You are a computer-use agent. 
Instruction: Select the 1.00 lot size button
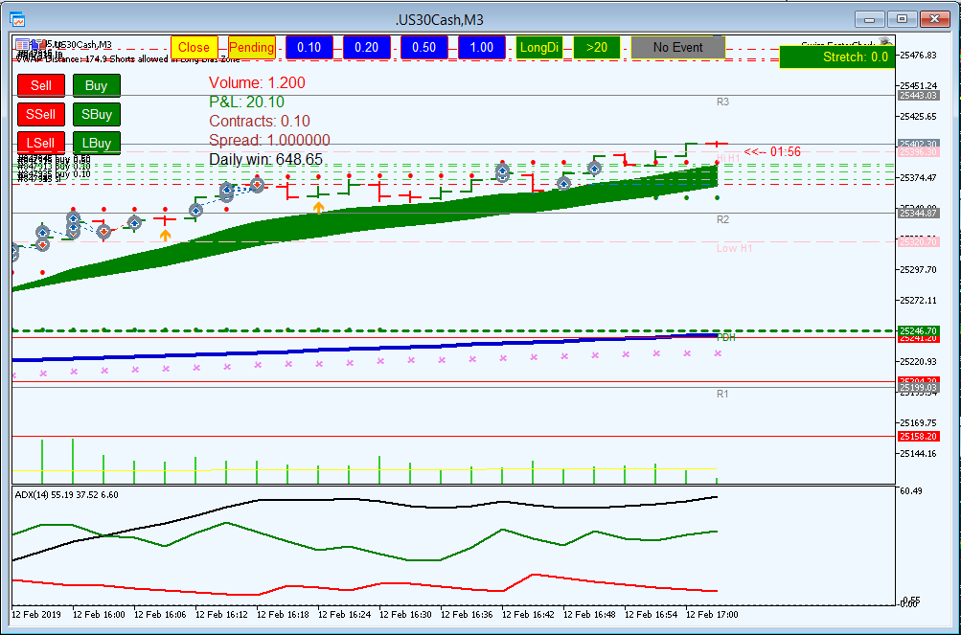pyautogui.click(x=482, y=48)
